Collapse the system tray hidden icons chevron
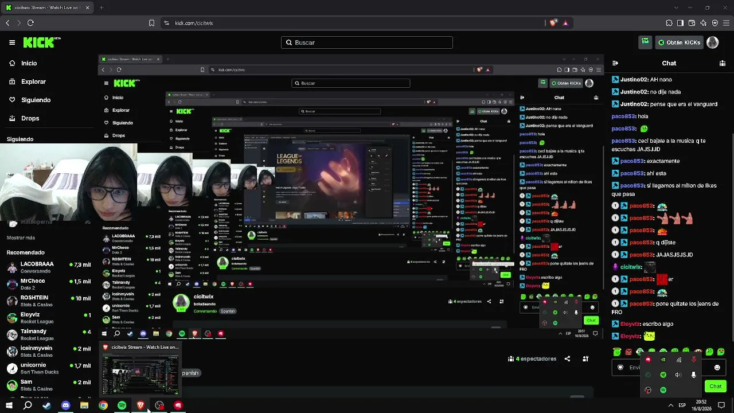Viewport: 734px width, 413px height. 670,406
